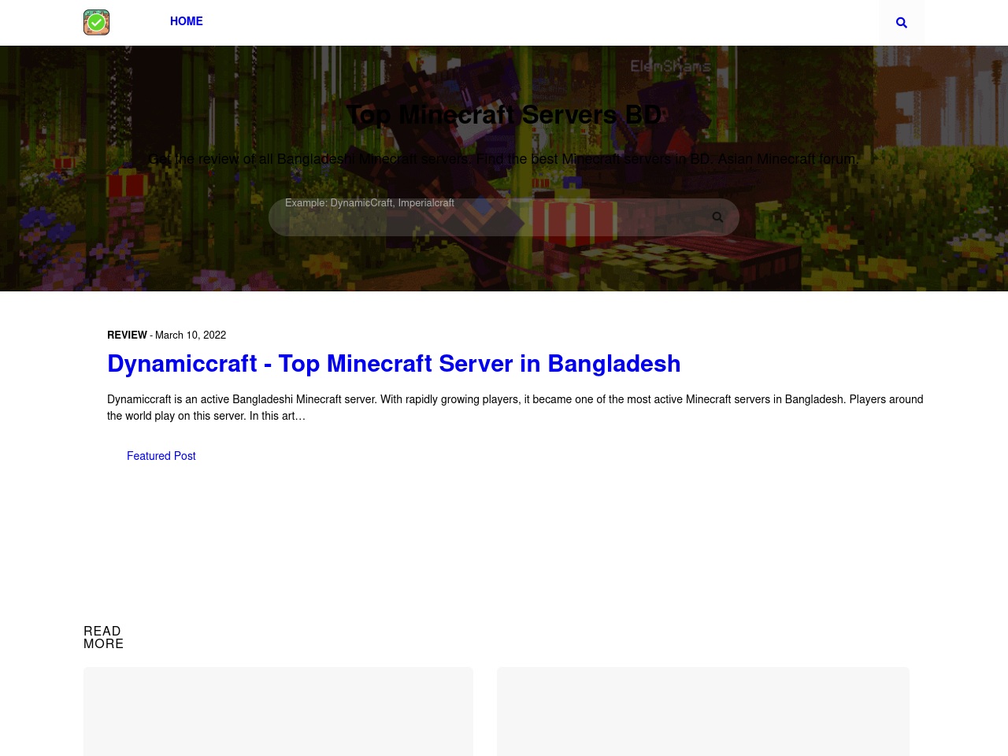Click the March 10, 2022 date text
Viewport: 1008px width, 756px height.
click(x=191, y=335)
